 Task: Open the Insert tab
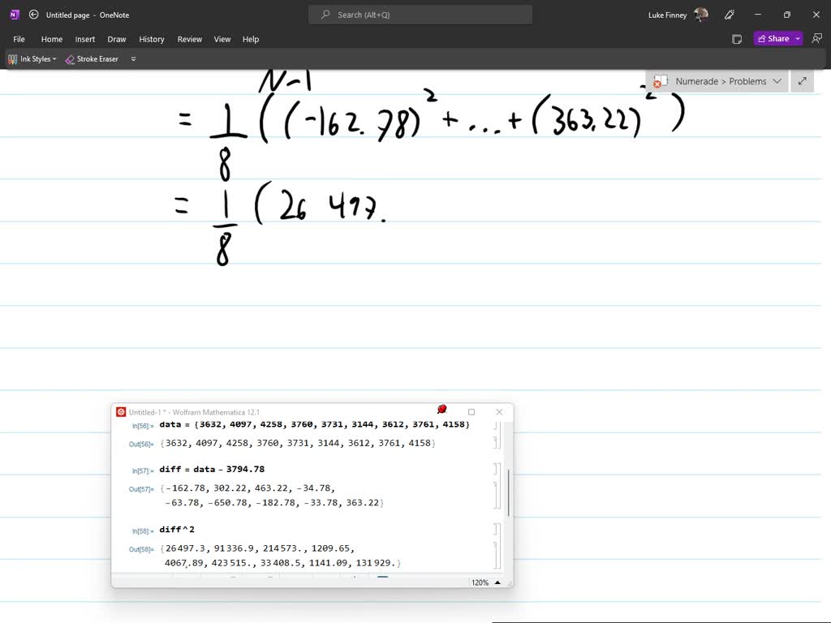[x=84, y=39]
